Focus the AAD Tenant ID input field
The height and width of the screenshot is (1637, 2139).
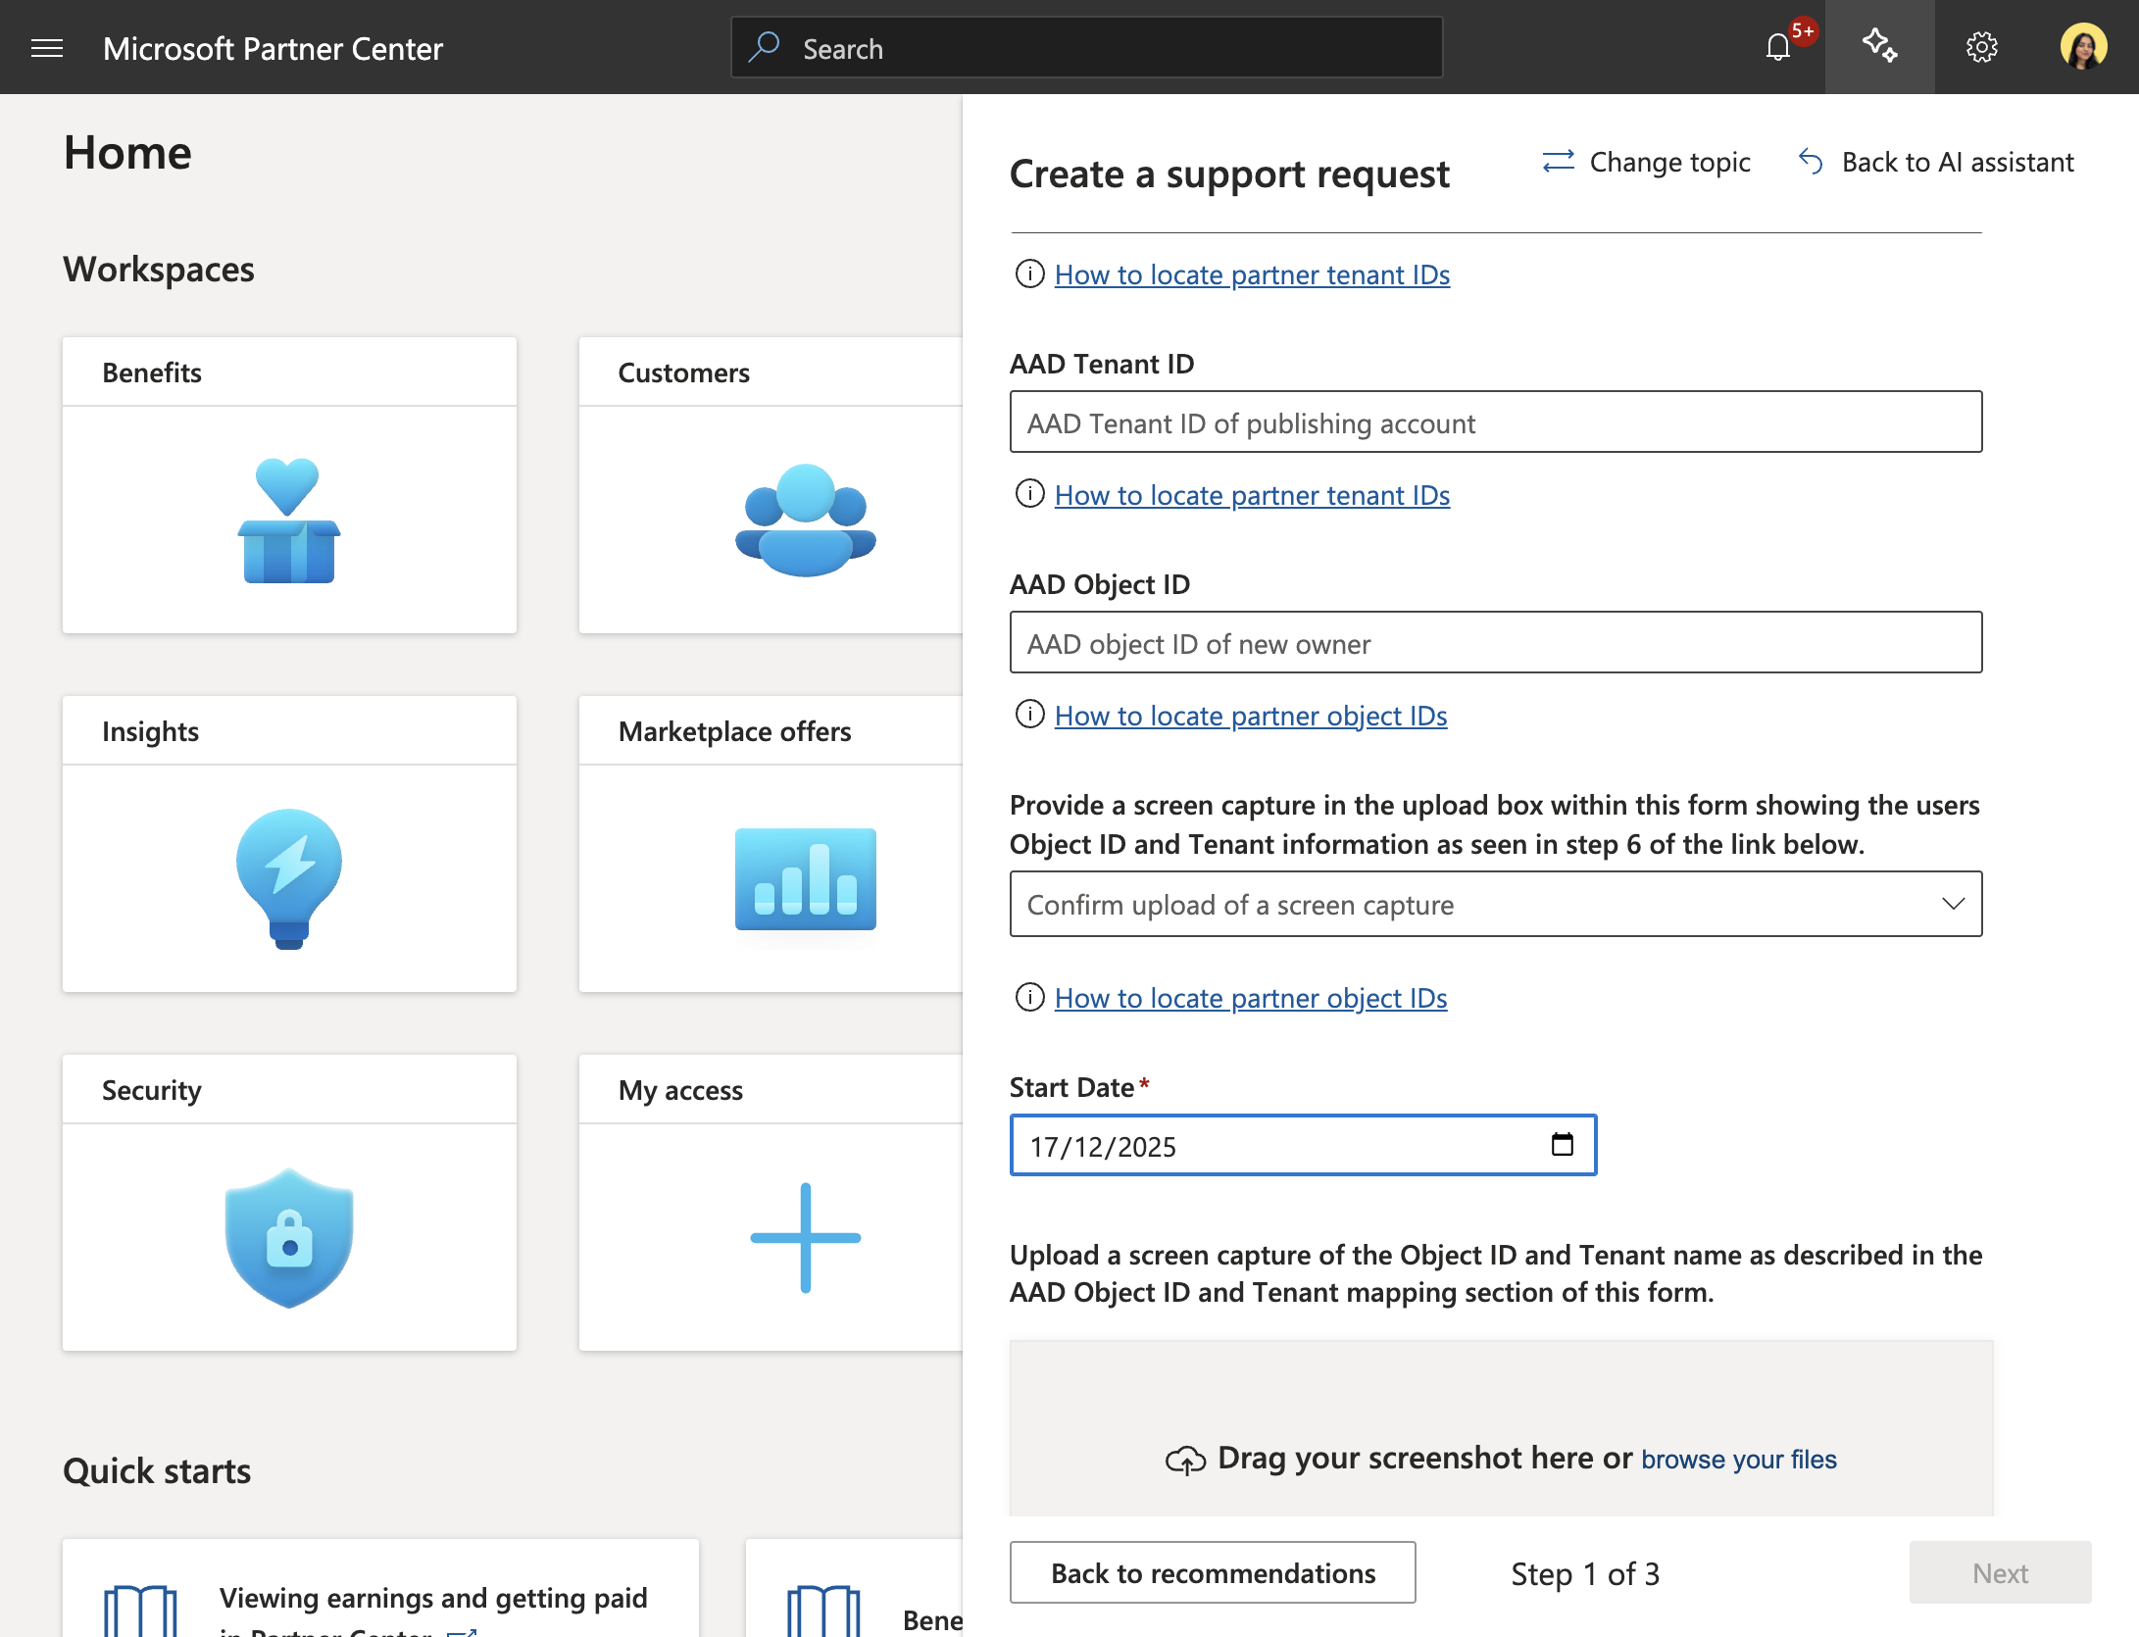pyautogui.click(x=1496, y=422)
